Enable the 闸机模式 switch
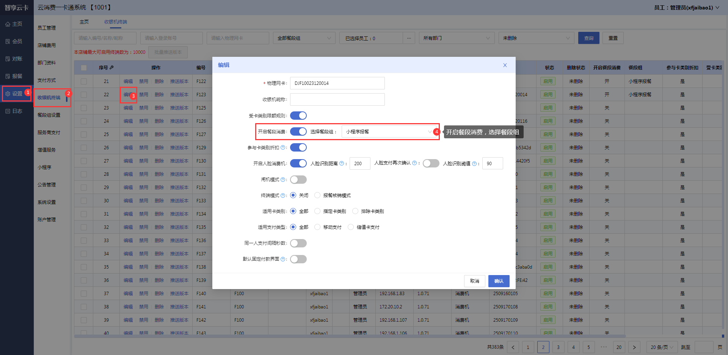Screen dimensions: 728x355 point(298,180)
